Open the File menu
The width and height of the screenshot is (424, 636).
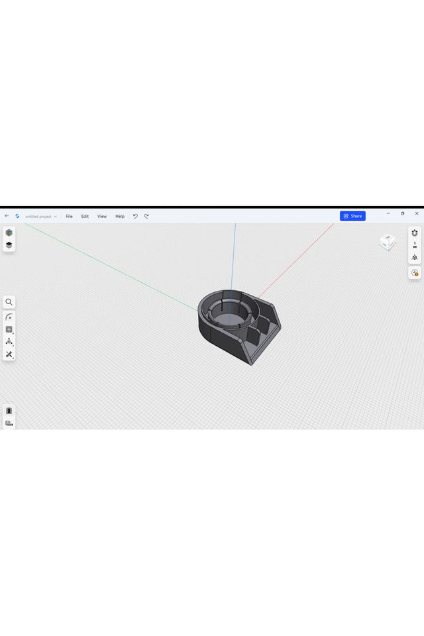(70, 216)
